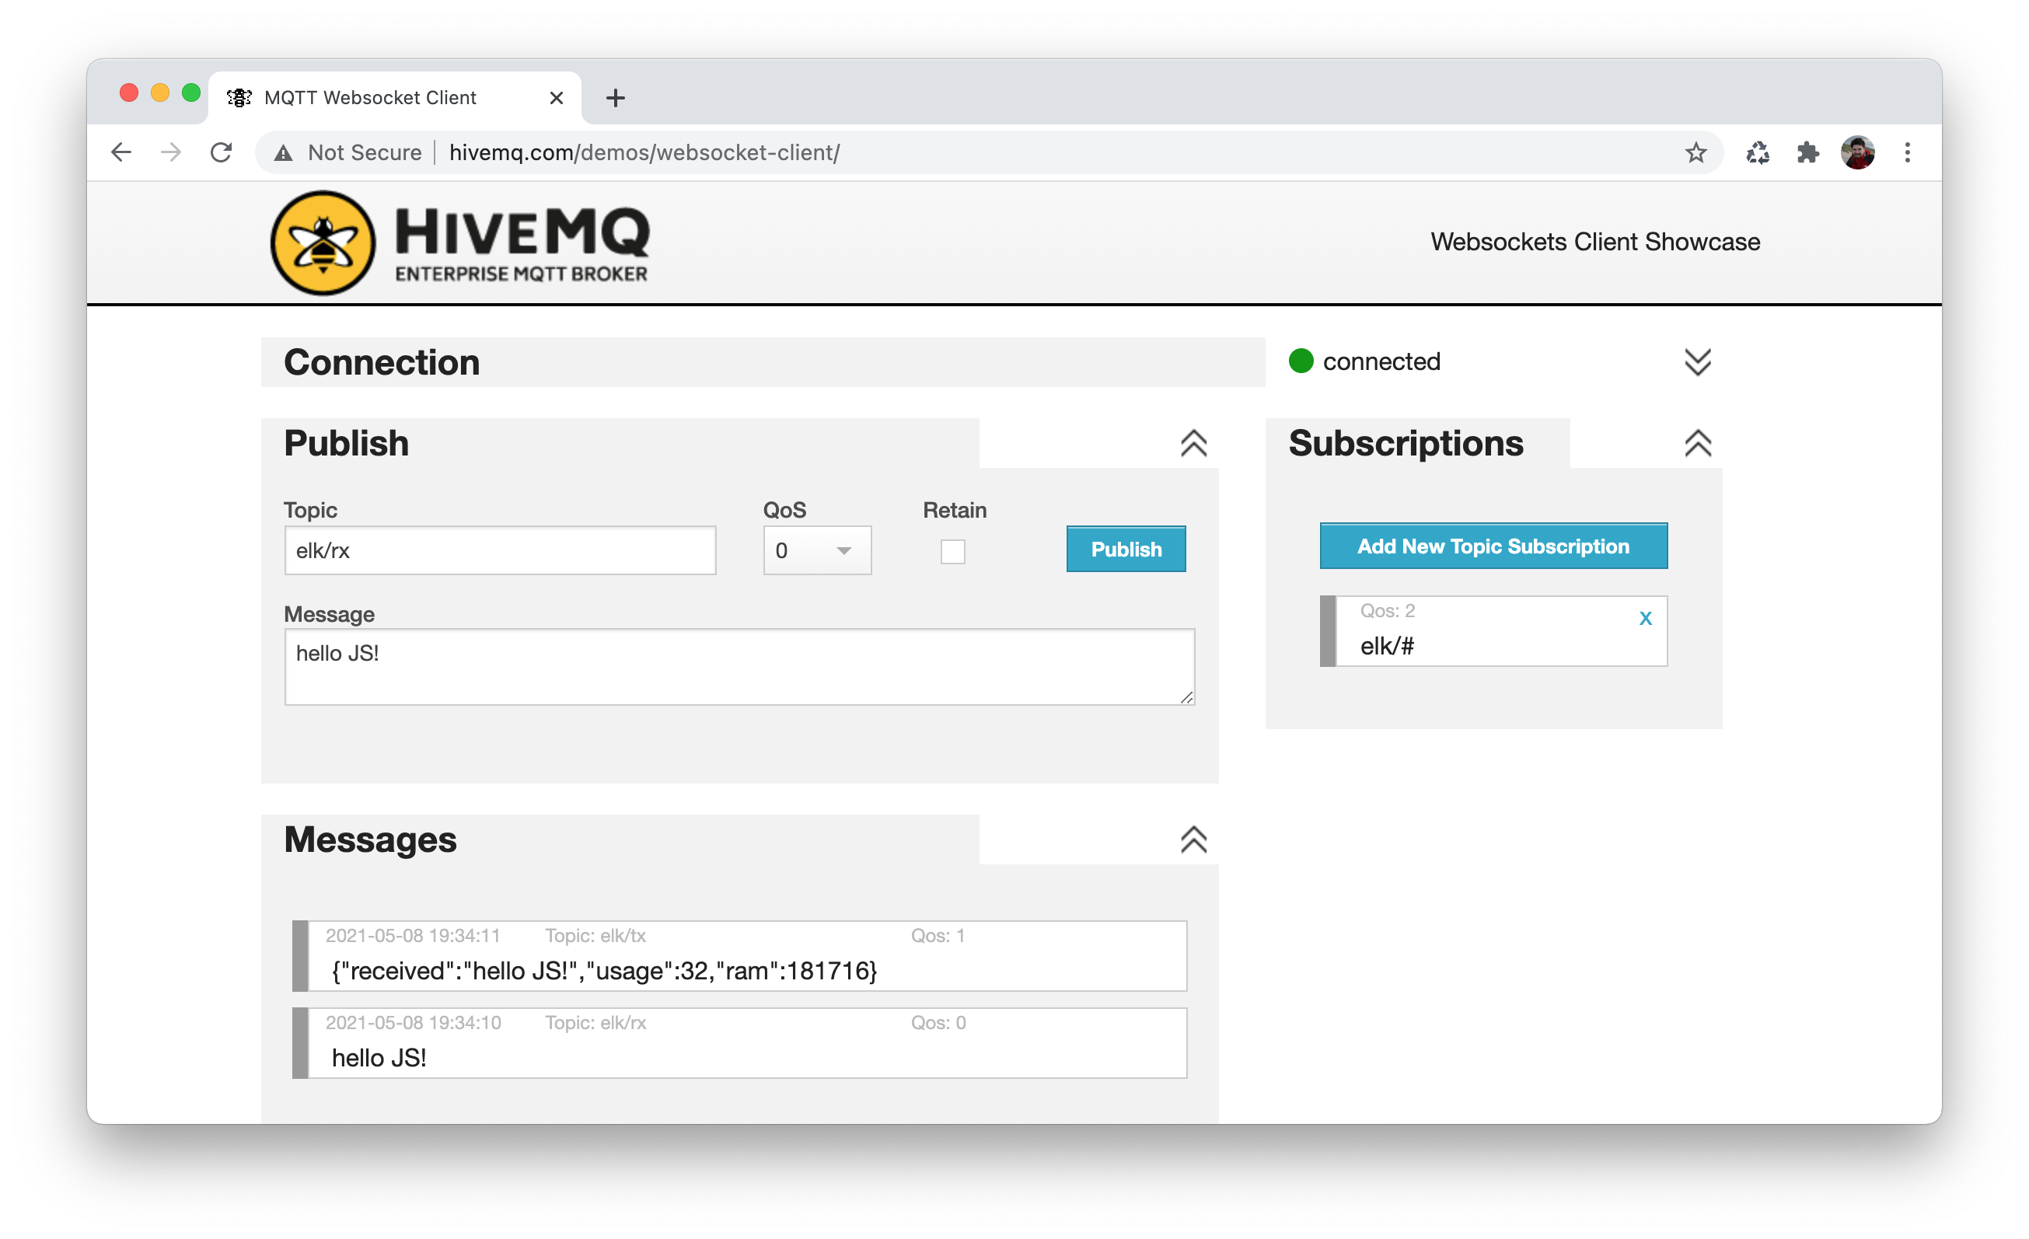The image size is (2029, 1239).
Task: Click Add New Topic Subscription
Action: point(1492,546)
